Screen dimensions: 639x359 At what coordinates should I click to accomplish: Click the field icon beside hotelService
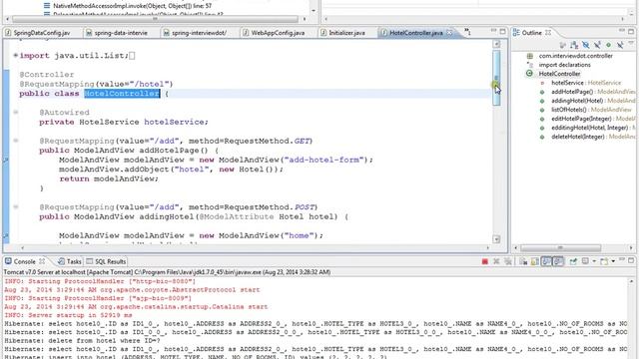(542, 83)
